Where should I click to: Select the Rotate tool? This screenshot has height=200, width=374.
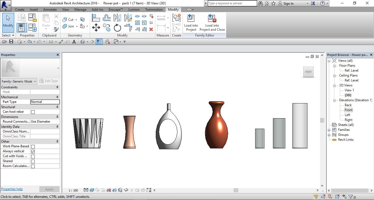click(x=117, y=27)
